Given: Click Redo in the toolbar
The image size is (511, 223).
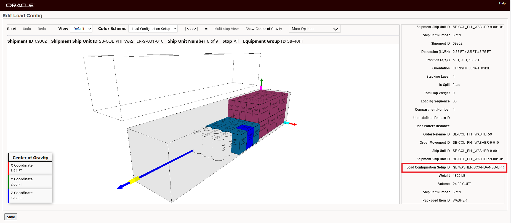Looking at the screenshot, I should click(x=42, y=29).
